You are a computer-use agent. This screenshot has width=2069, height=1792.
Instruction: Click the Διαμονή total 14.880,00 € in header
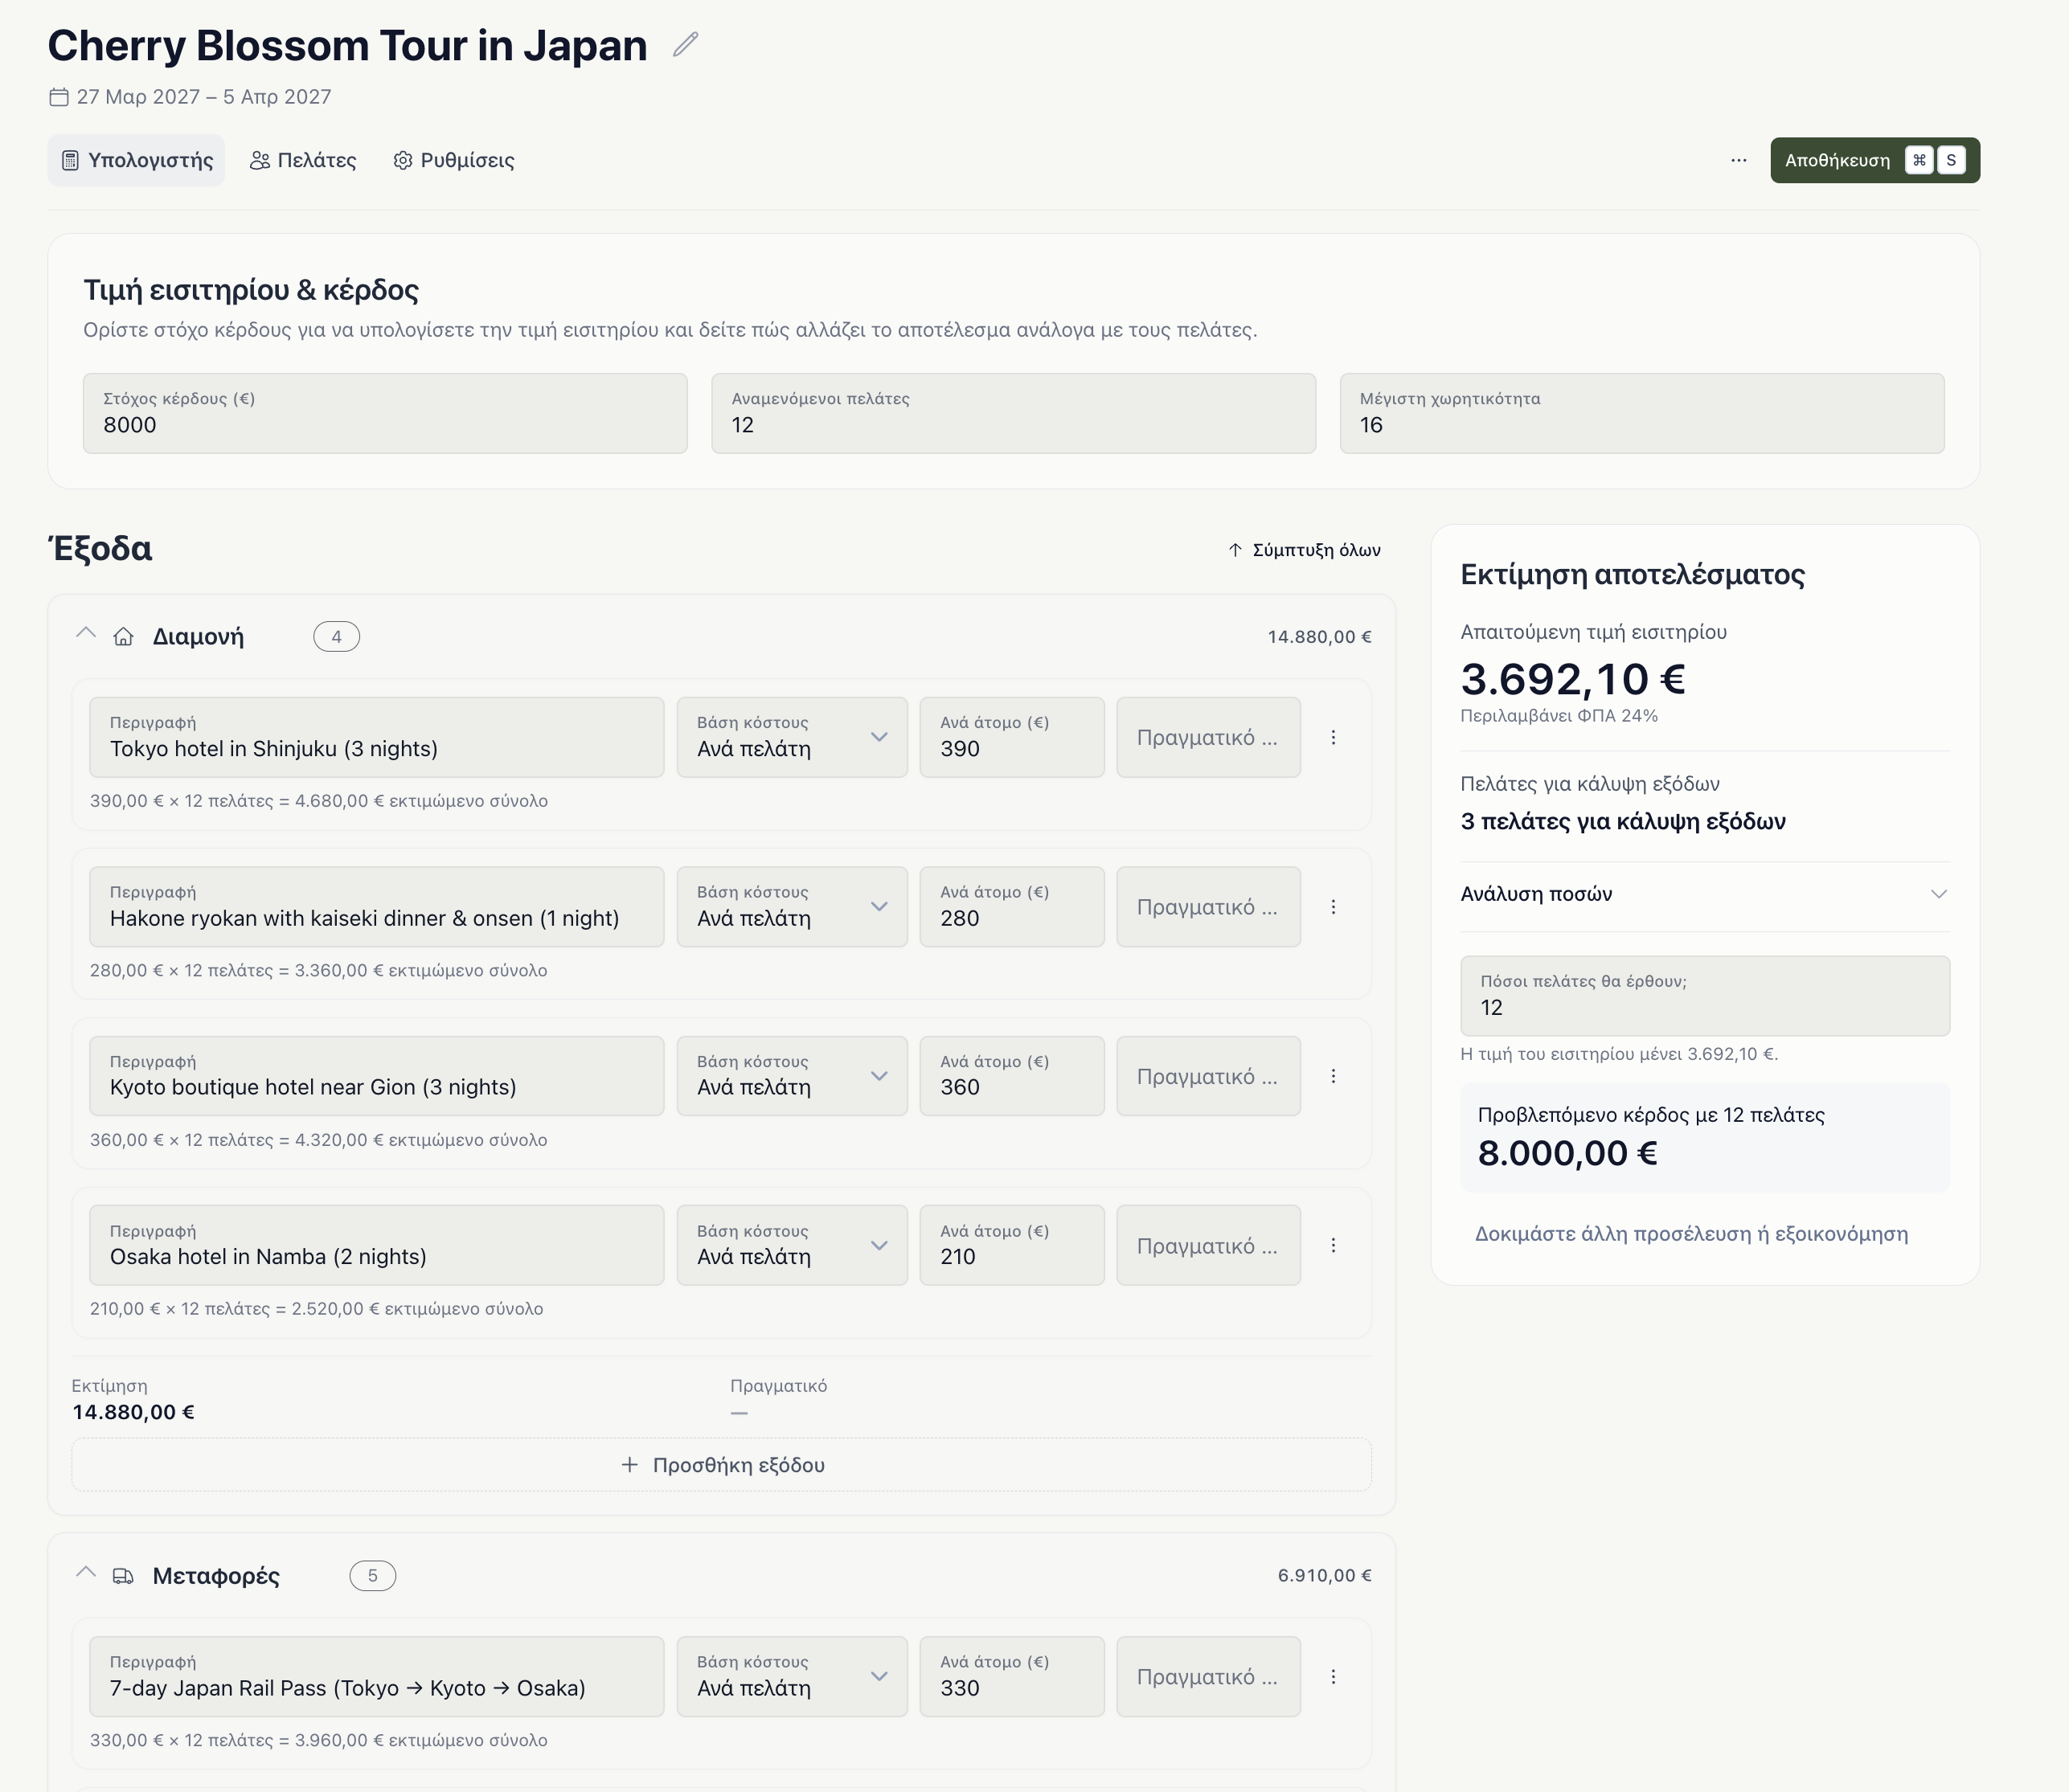[x=1319, y=637]
